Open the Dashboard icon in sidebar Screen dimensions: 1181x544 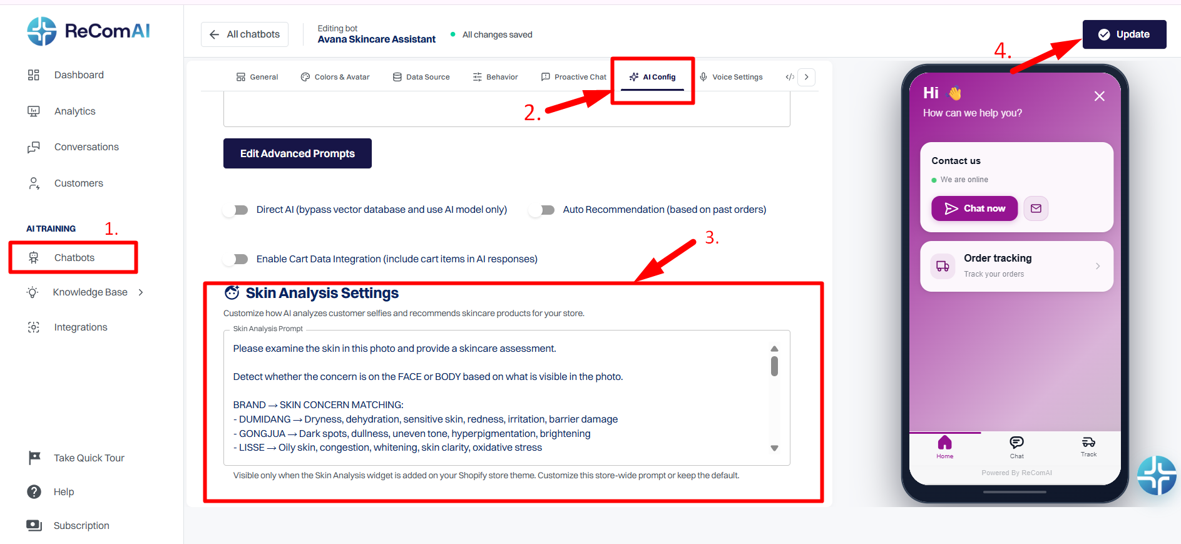tap(34, 75)
